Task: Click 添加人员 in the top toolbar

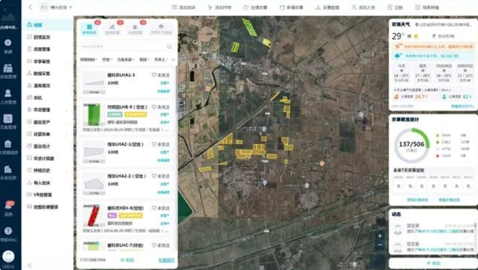Action: (x=363, y=7)
